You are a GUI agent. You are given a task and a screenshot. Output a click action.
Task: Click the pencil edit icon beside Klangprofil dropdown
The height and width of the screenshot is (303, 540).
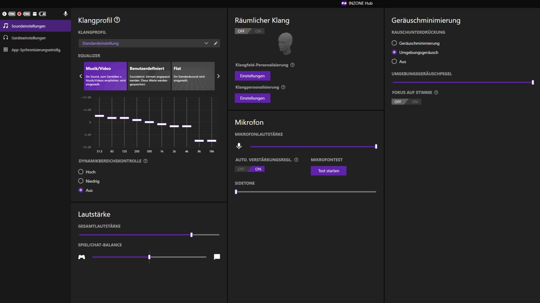click(216, 43)
